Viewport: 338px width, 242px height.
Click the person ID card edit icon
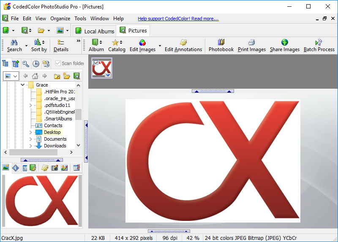[x=64, y=168]
